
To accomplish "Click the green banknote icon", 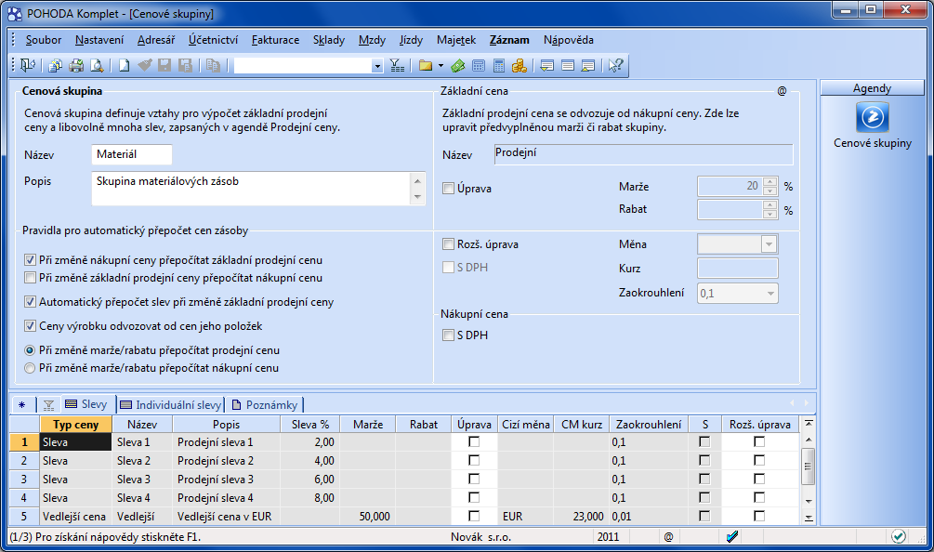I will coord(457,65).
